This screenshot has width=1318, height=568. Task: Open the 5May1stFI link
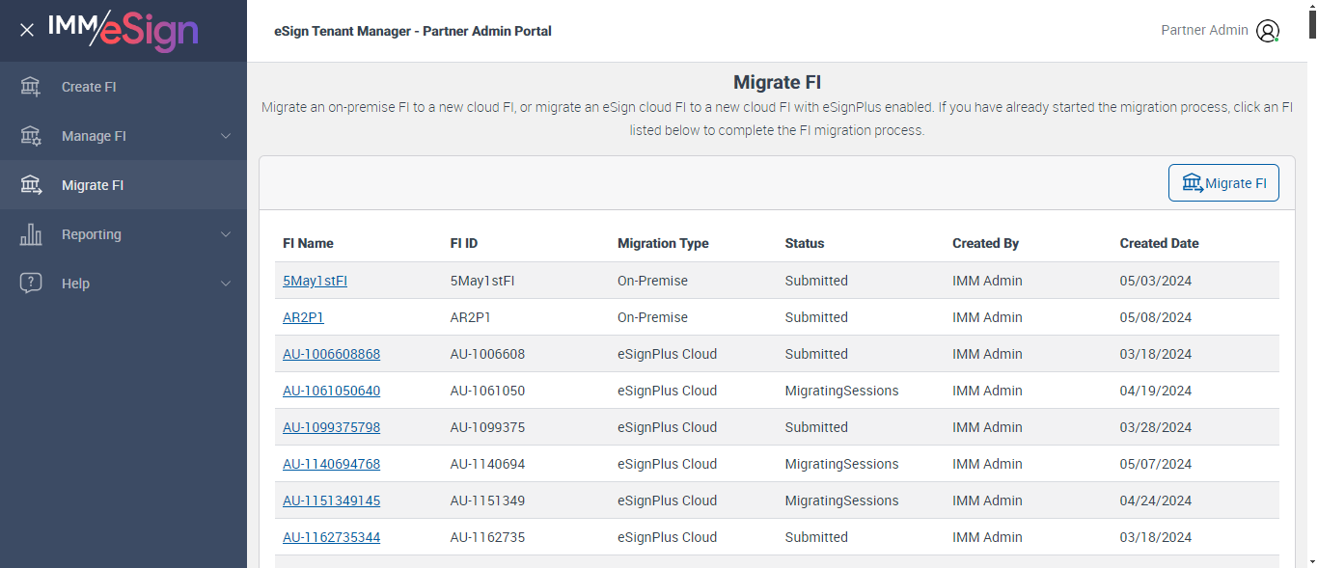315,281
